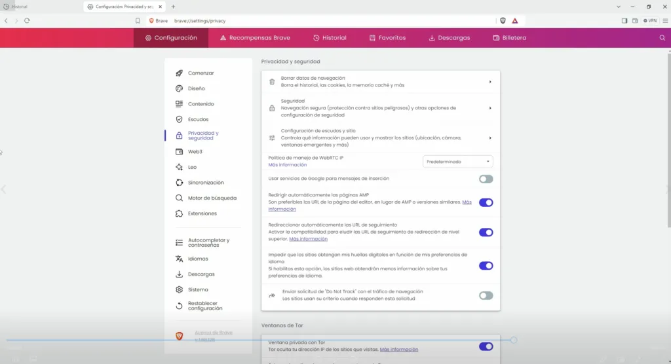
Task: Select the Motor de búsqueda magnifier icon
Action: coord(179,198)
